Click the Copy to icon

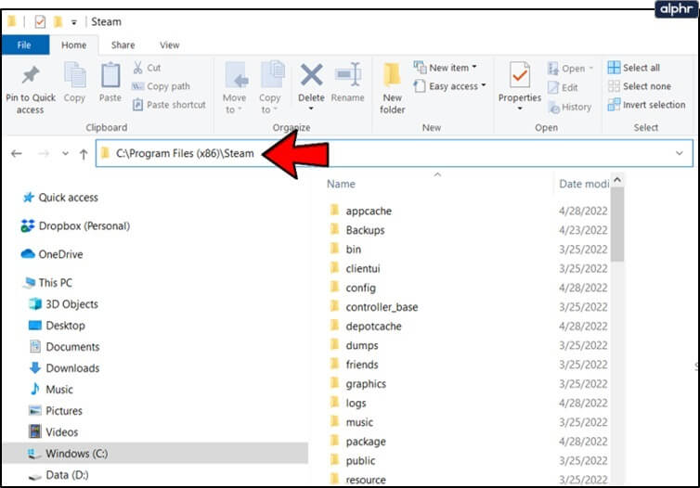tap(271, 75)
